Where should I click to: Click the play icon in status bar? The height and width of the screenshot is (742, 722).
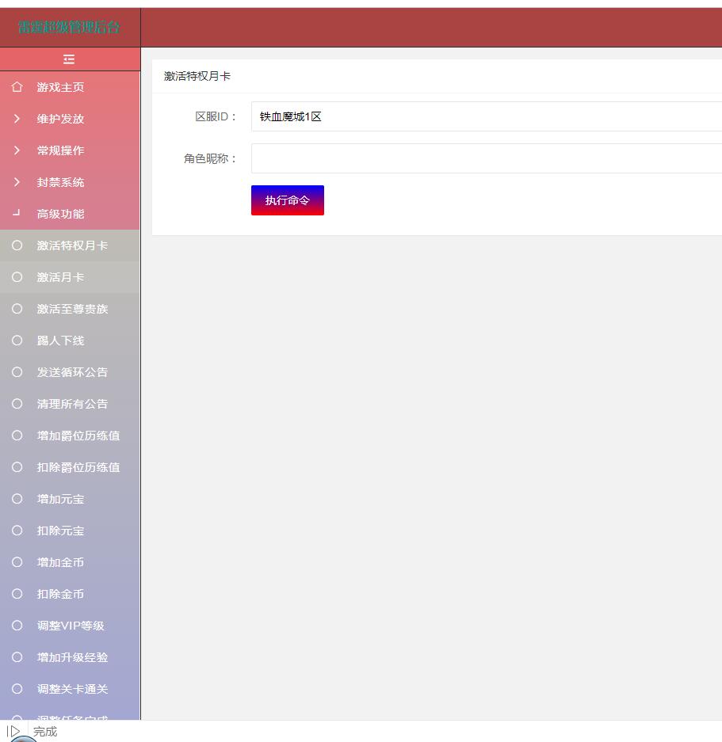(x=13, y=732)
